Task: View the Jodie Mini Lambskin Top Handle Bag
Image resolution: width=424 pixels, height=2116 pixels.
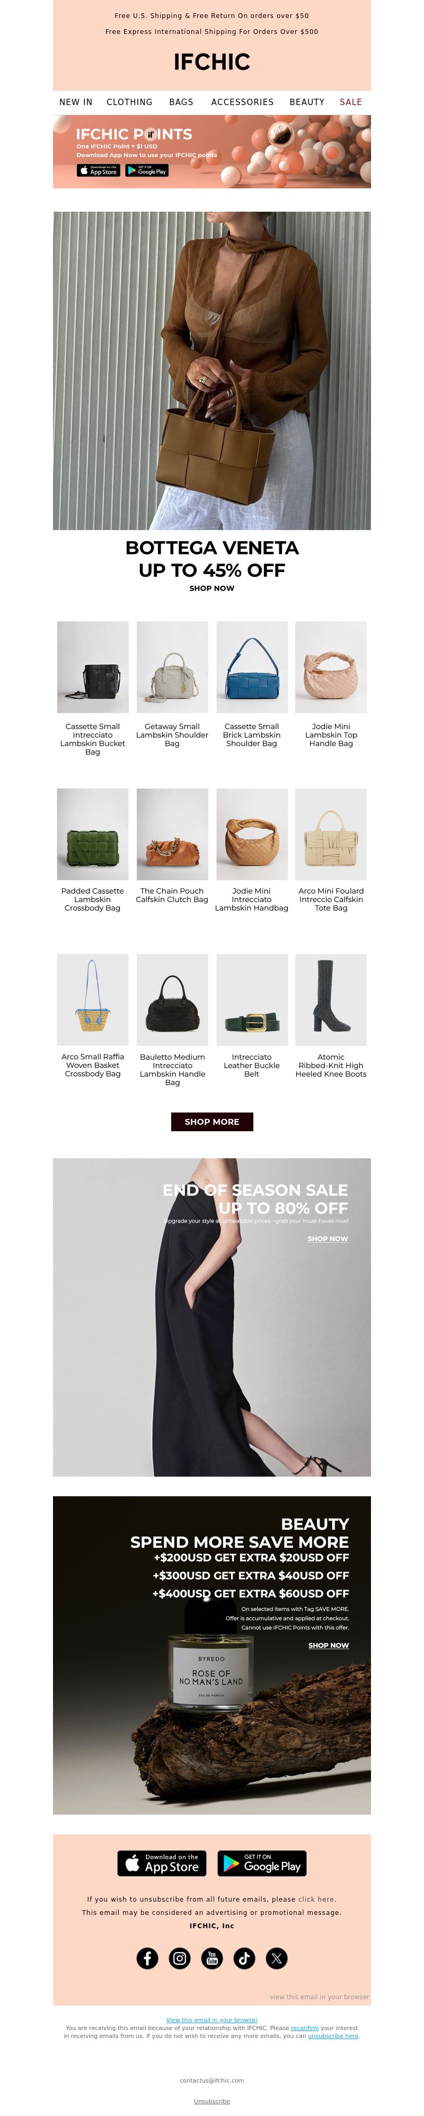Action: pyautogui.click(x=331, y=667)
